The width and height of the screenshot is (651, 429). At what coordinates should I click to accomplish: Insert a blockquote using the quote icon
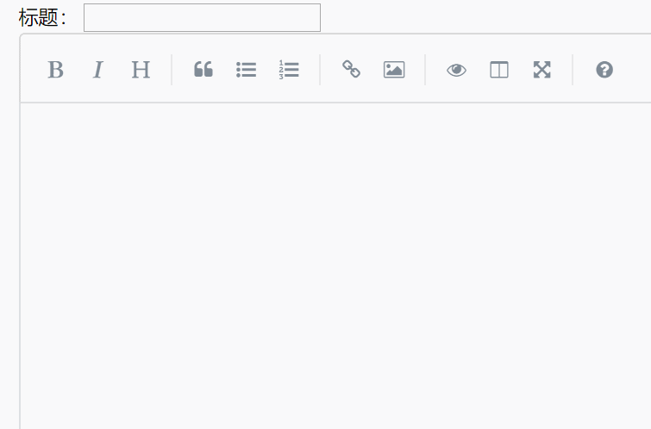click(203, 70)
